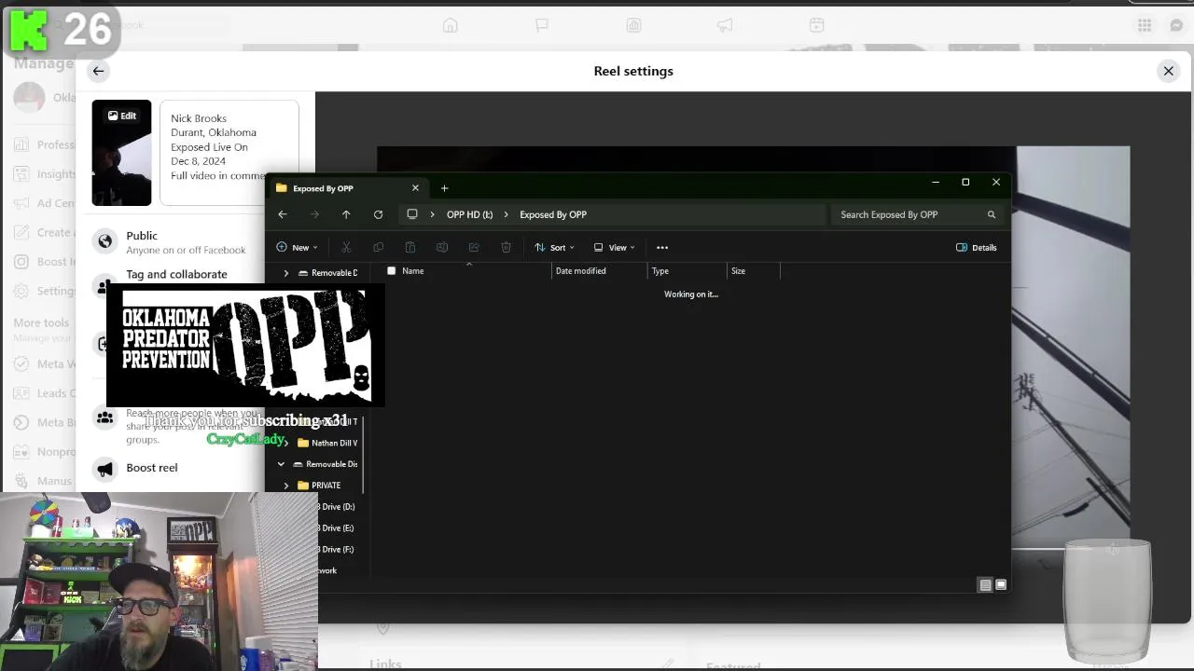Click the reel description text box

point(229,152)
